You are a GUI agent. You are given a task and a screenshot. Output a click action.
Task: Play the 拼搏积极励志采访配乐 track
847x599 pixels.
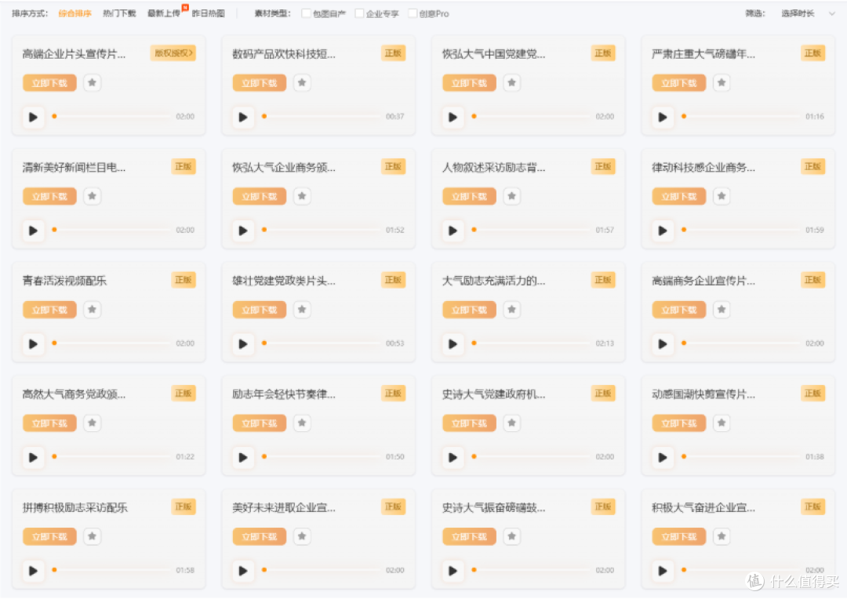pyautogui.click(x=33, y=570)
